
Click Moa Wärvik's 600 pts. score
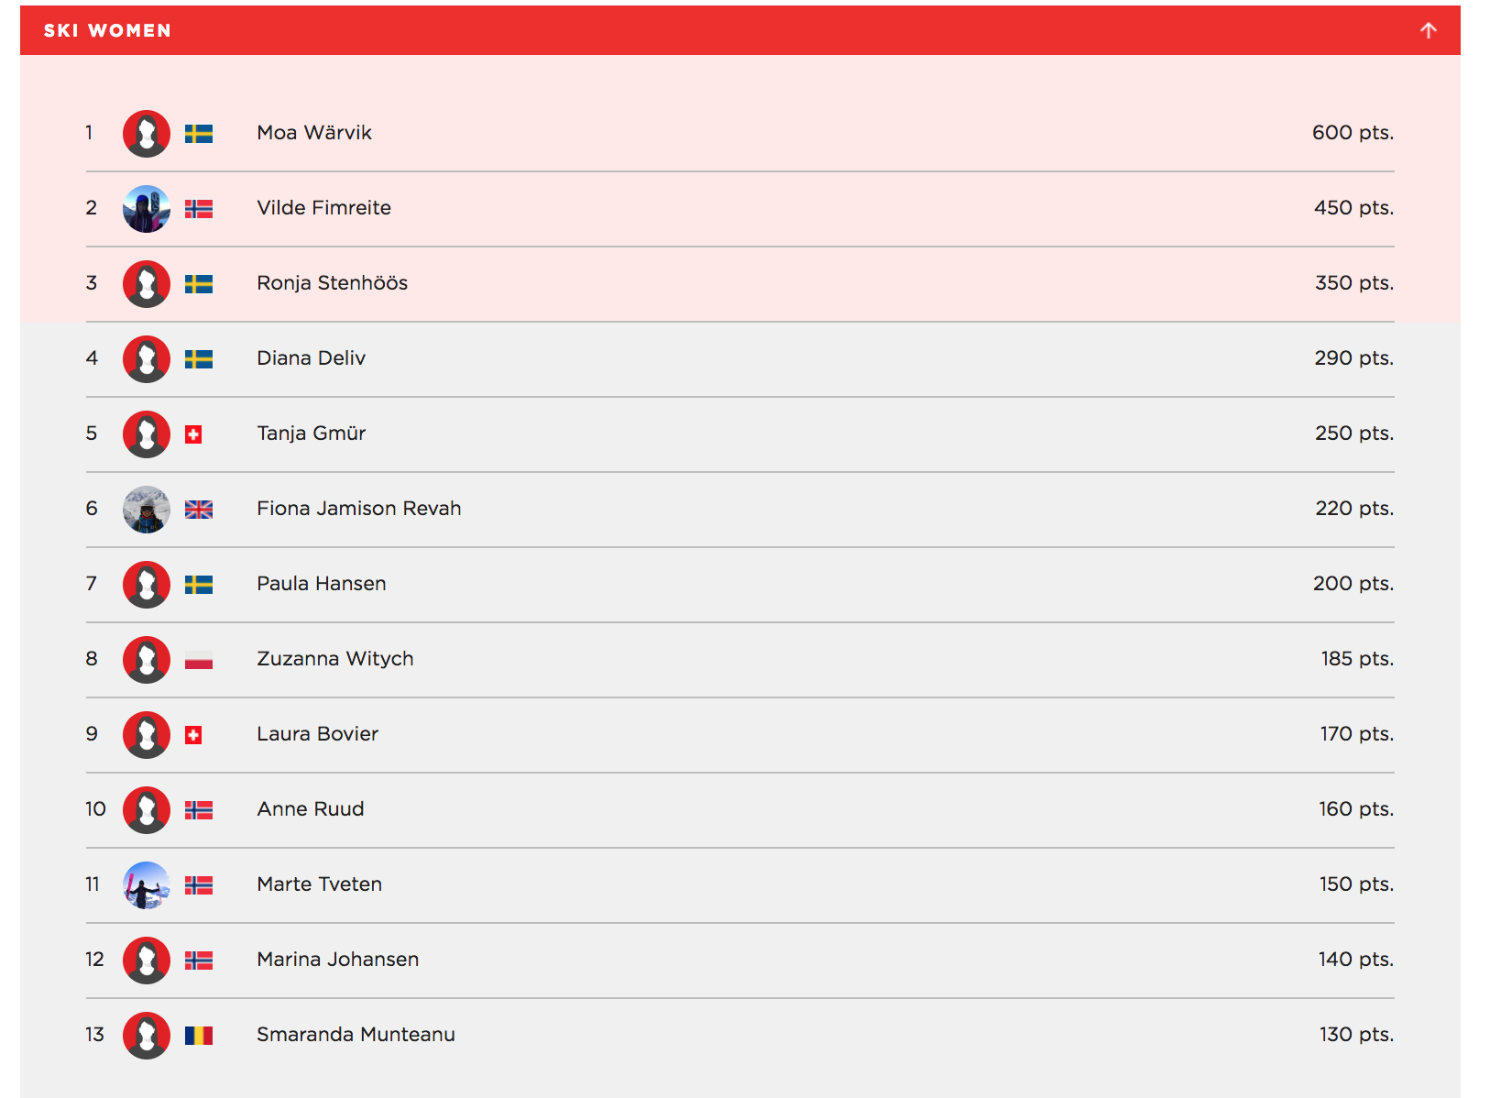point(1352,133)
